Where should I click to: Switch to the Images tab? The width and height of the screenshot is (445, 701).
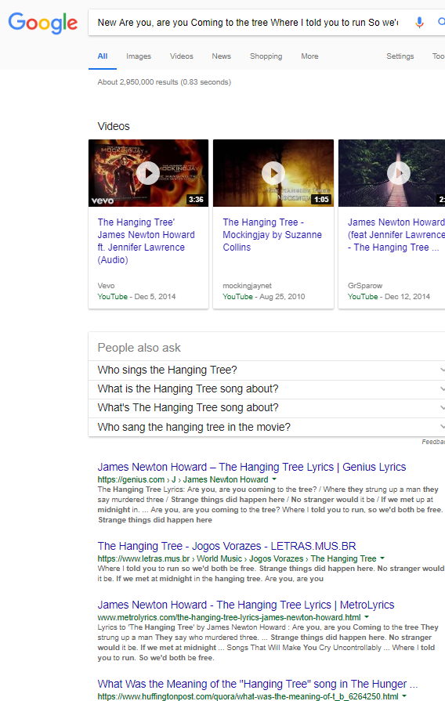coord(139,56)
